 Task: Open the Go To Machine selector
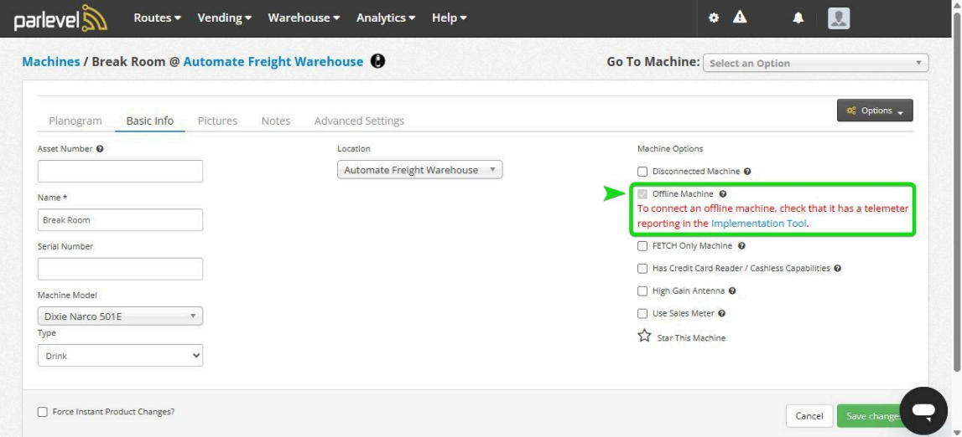[815, 63]
